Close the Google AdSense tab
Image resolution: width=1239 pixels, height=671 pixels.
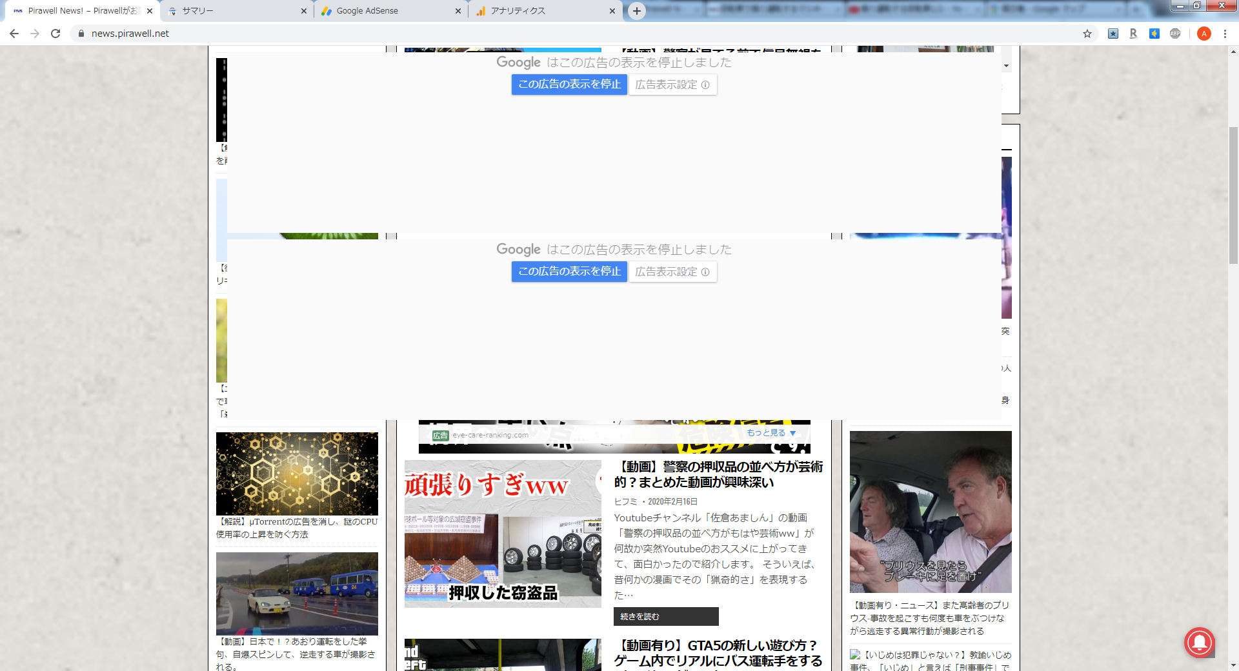click(458, 11)
